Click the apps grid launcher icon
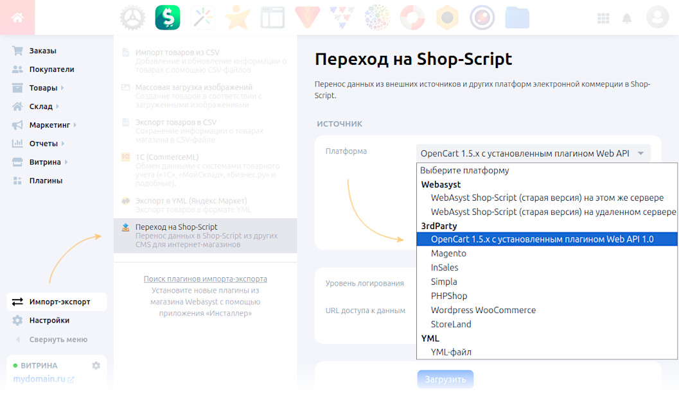 [x=603, y=18]
